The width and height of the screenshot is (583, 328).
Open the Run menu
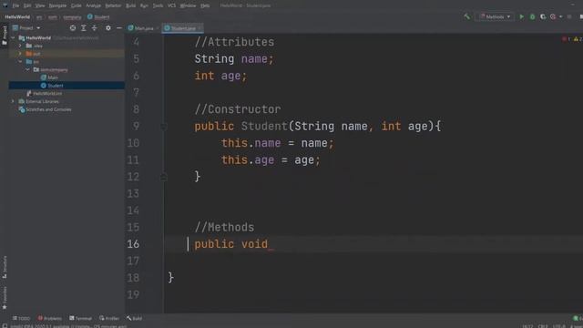144,5
